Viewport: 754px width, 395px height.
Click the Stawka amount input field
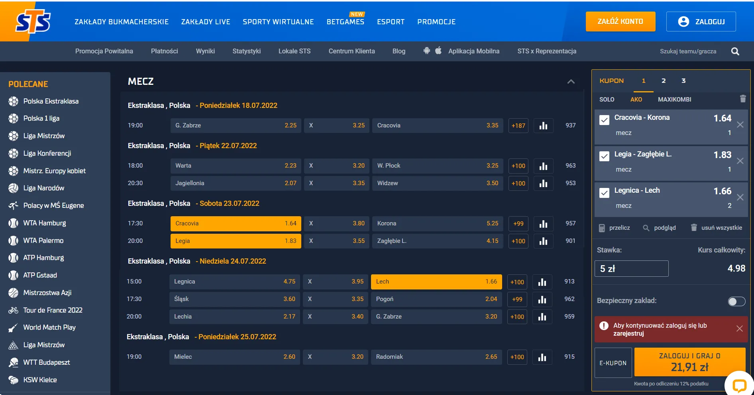pos(631,269)
